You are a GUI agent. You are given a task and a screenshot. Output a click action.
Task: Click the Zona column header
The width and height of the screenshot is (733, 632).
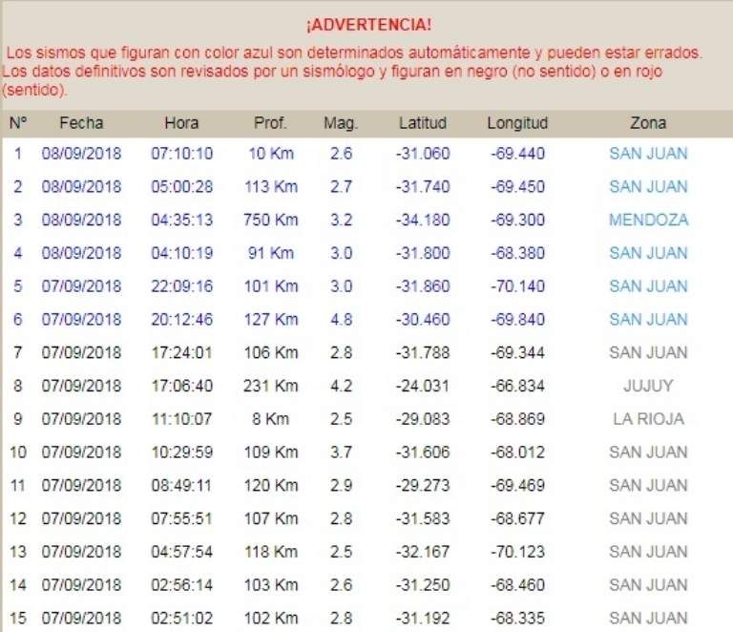pos(648,123)
